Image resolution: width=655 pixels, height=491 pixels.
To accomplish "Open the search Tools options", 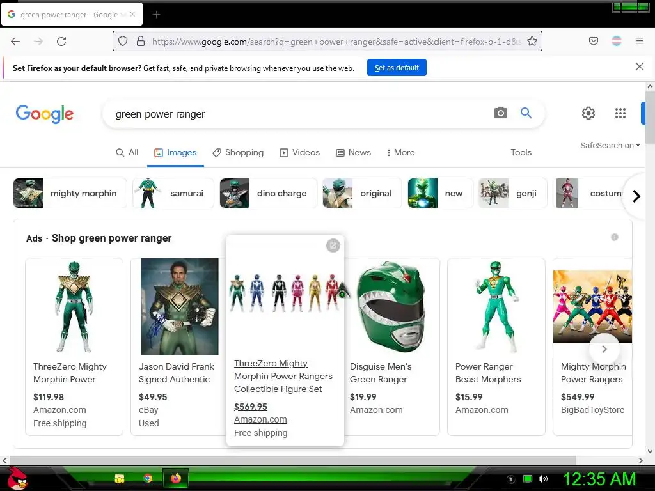I will [521, 152].
